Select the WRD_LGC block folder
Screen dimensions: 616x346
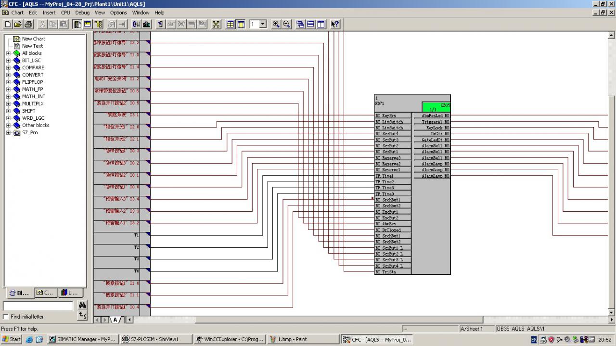pyautogui.click(x=33, y=118)
